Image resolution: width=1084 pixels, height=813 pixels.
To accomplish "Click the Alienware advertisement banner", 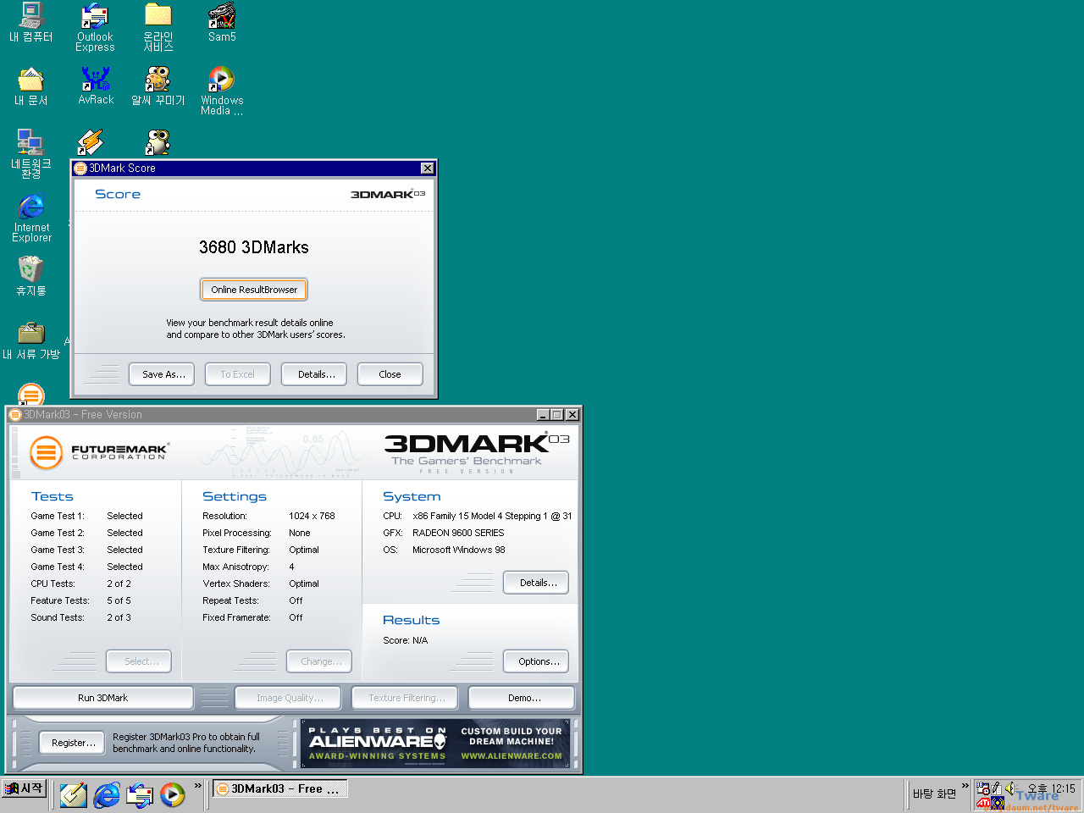I will point(435,744).
